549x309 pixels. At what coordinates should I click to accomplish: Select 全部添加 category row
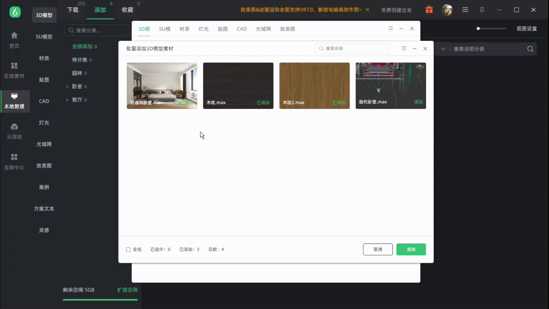pyautogui.click(x=84, y=46)
